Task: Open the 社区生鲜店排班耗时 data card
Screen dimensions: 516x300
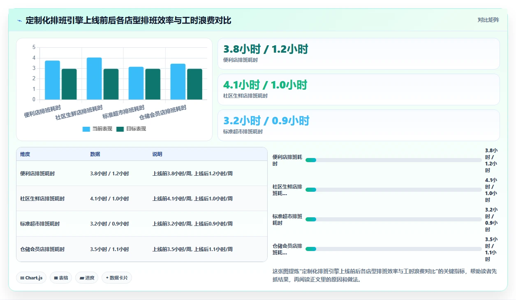Action: pyautogui.click(x=359, y=89)
